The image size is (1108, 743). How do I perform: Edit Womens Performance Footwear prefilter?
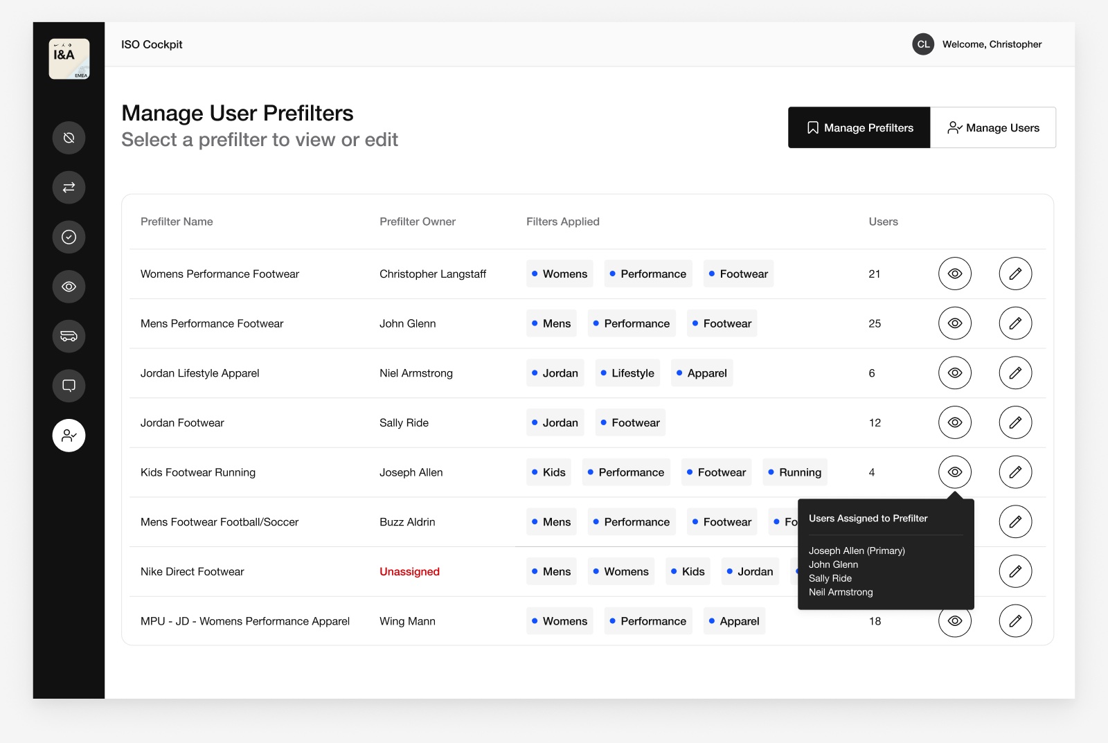[1015, 274]
